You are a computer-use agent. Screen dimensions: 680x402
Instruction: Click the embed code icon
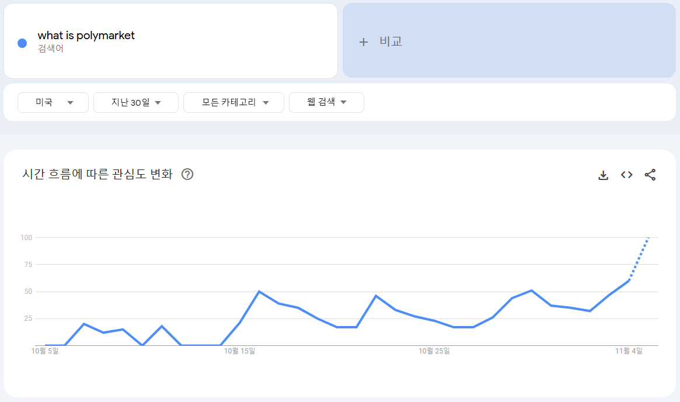(x=627, y=175)
